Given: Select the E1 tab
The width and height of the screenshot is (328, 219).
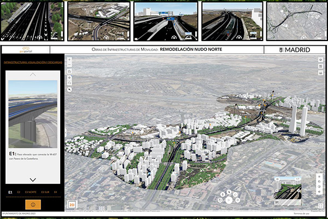Looking at the screenshot, I should coord(10,192).
